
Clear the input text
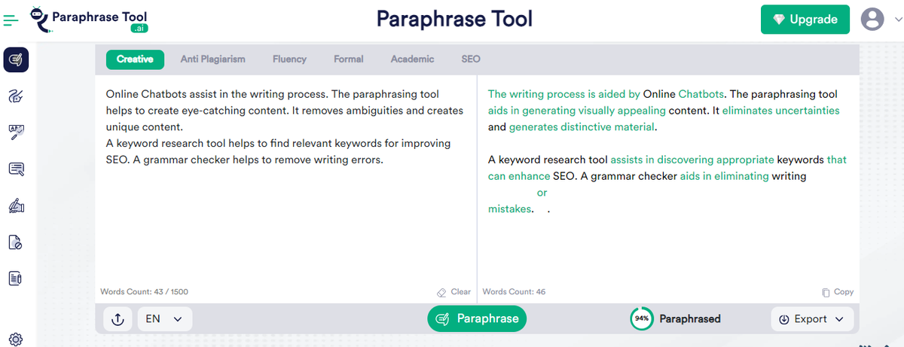tap(454, 292)
